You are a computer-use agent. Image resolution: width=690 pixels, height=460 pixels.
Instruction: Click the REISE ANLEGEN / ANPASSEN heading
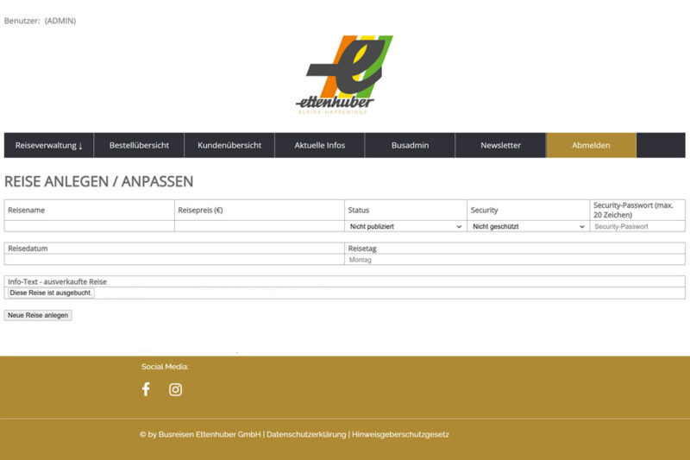pyautogui.click(x=98, y=181)
